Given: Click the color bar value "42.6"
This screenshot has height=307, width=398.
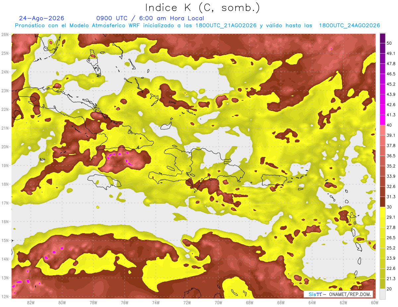Looking at the screenshot, I should coord(391,105).
